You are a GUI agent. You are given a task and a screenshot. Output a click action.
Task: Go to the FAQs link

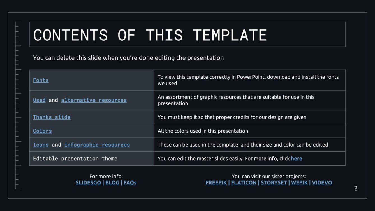(130, 183)
